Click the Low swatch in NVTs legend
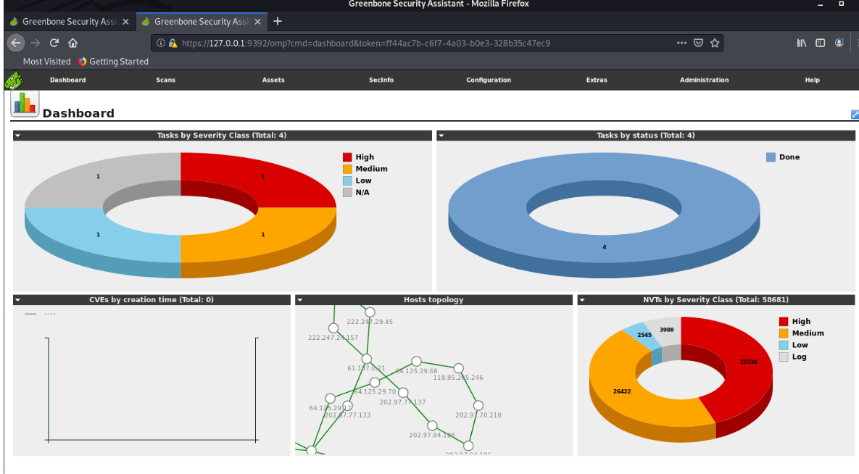Screen dimensions: 859x474 (784, 345)
